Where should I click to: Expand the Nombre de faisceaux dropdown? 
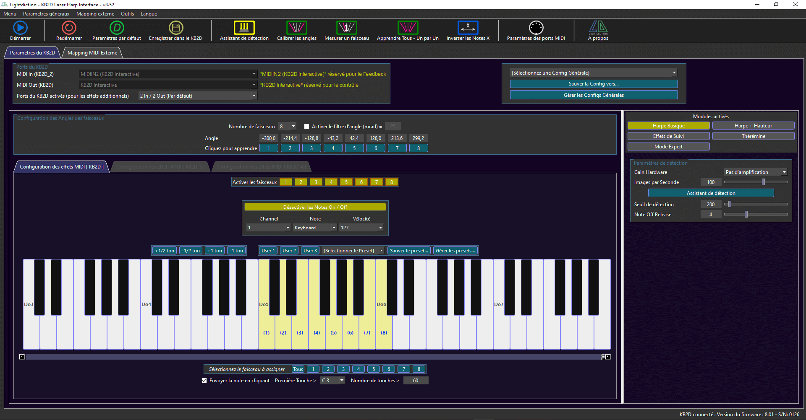(293, 126)
